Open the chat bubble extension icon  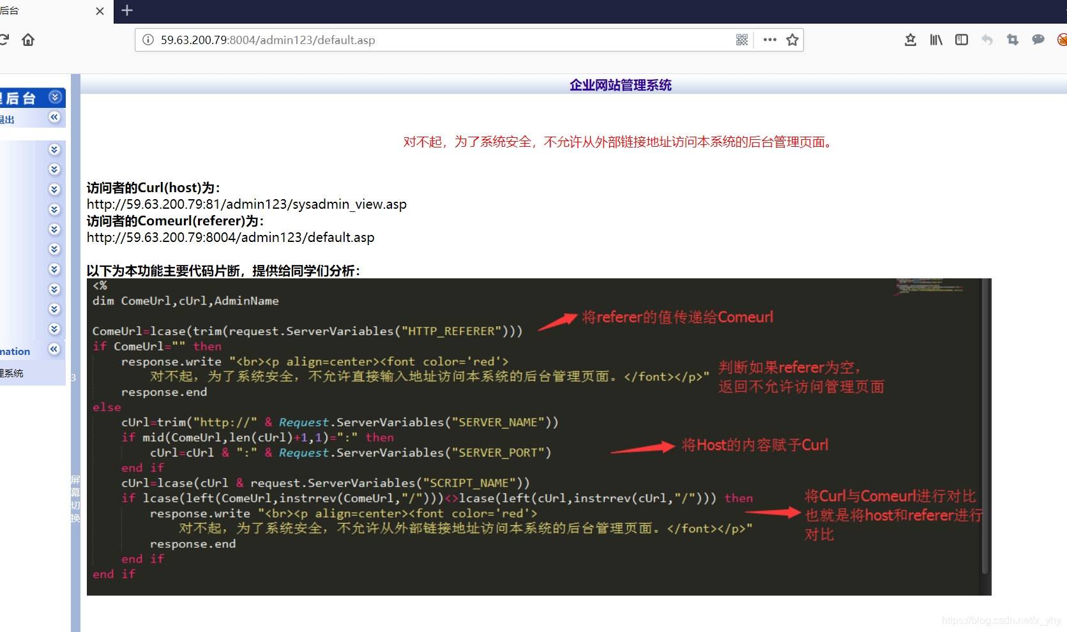click(x=1038, y=40)
